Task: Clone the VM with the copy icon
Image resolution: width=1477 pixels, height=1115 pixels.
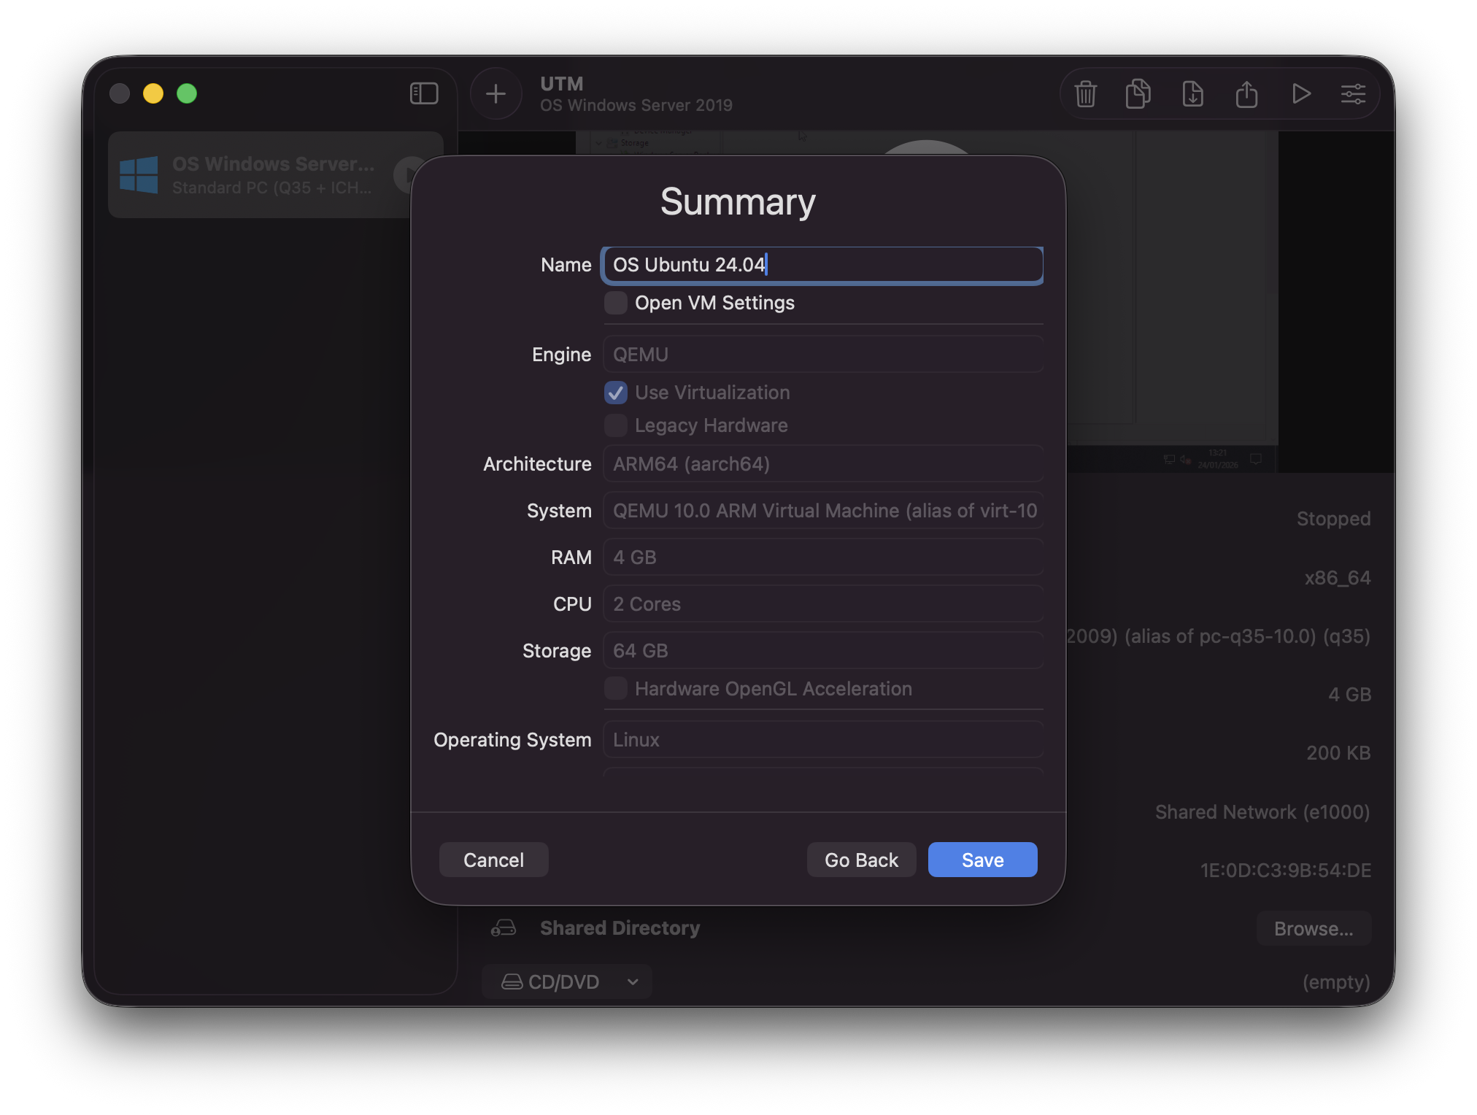Action: pos(1138,93)
